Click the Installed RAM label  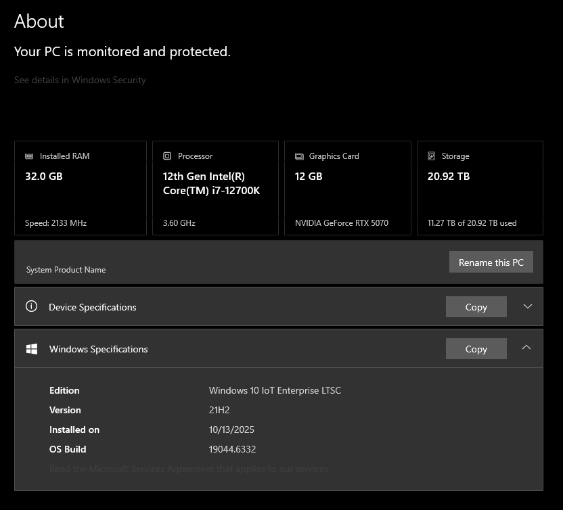(65, 156)
